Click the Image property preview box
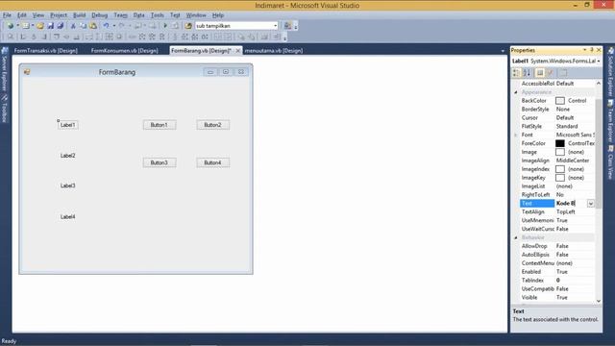The image size is (615, 346). click(560, 152)
